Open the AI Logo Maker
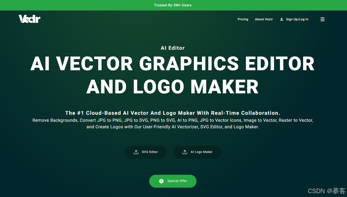The height and width of the screenshot is (197, 347). 197,152
